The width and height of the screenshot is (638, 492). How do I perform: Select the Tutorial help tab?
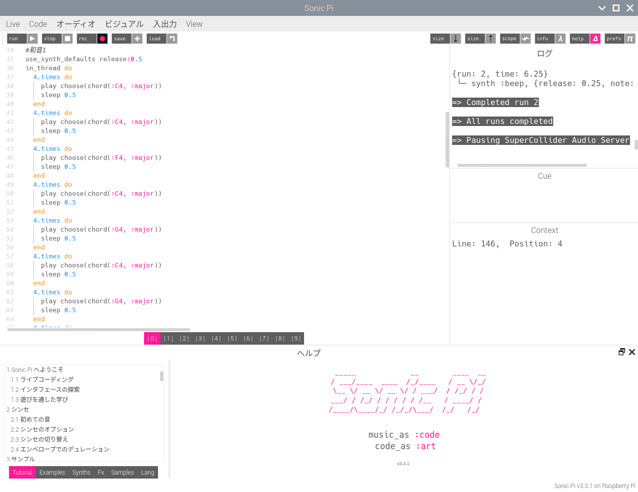pyautogui.click(x=22, y=473)
